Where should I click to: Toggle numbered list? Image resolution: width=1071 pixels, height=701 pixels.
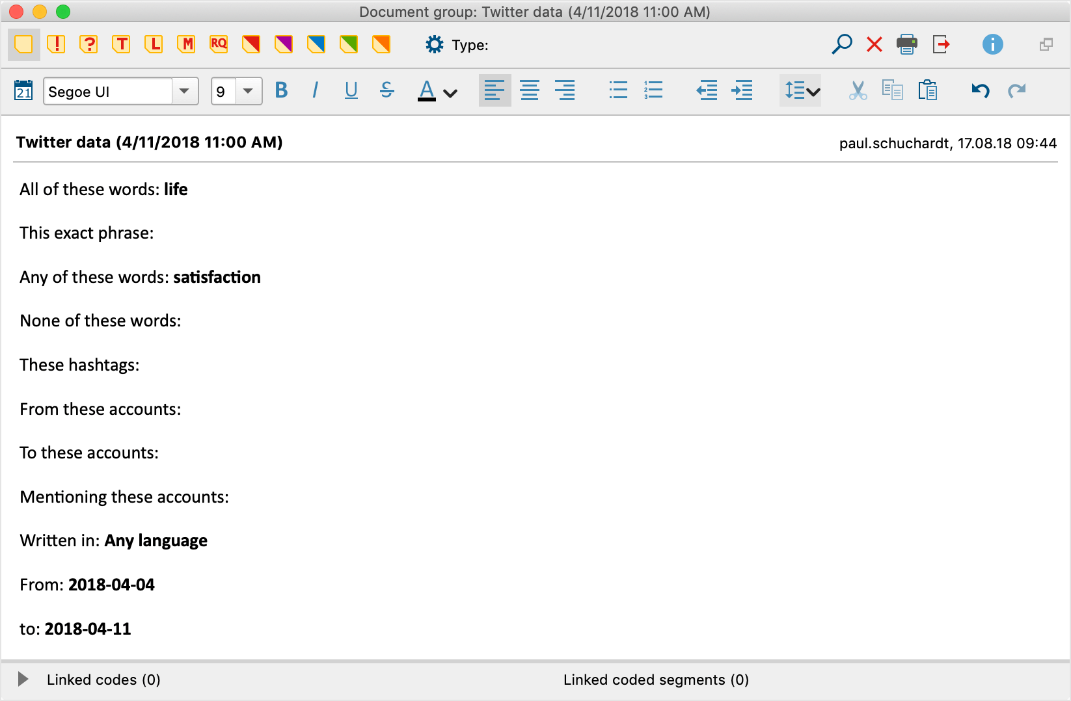[x=653, y=90]
